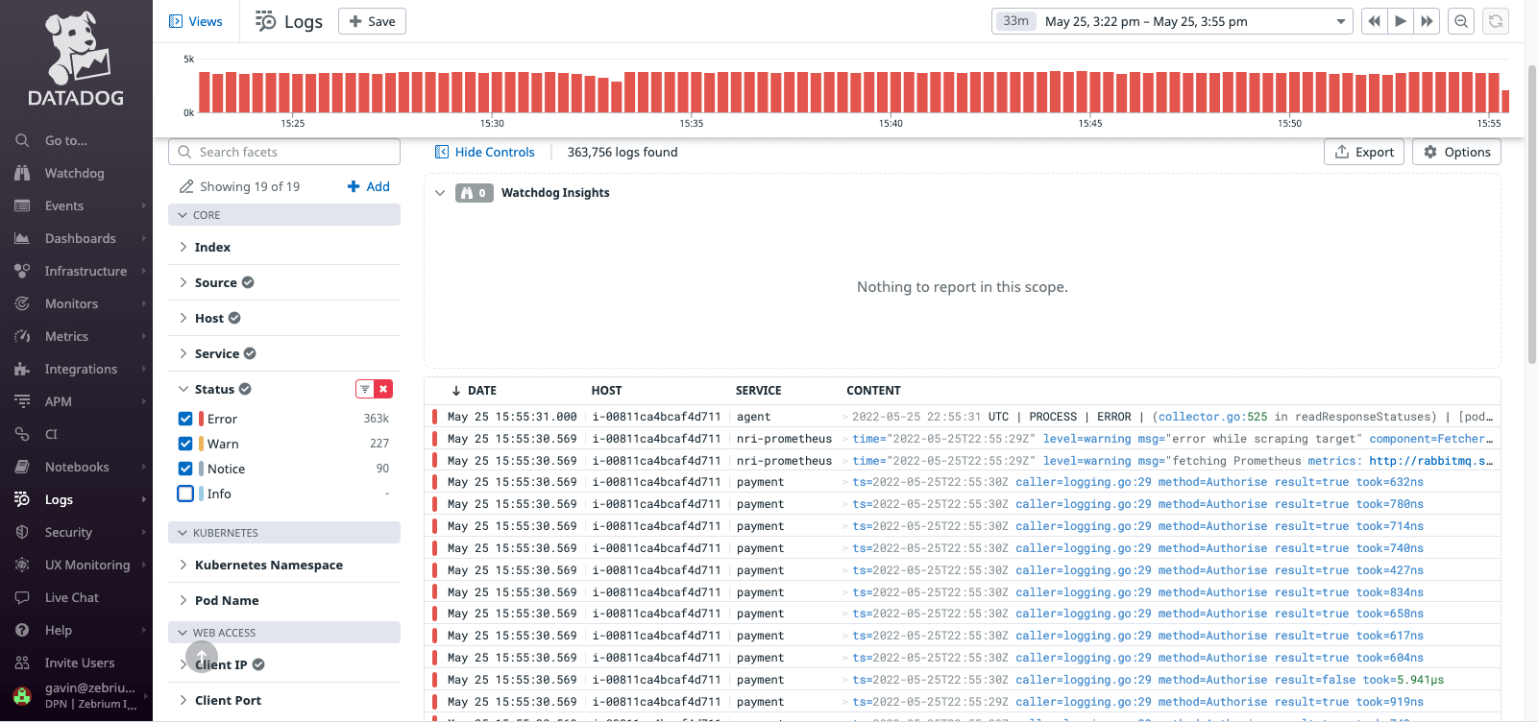This screenshot has height=723, width=1538.
Task: Enable the Info status checkbox
Action: point(185,494)
